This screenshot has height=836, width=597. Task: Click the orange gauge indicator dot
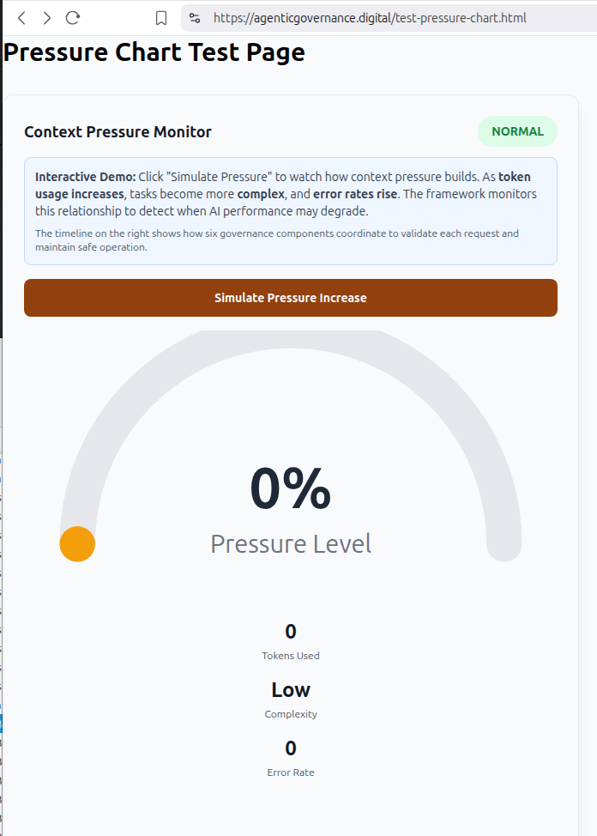[77, 544]
